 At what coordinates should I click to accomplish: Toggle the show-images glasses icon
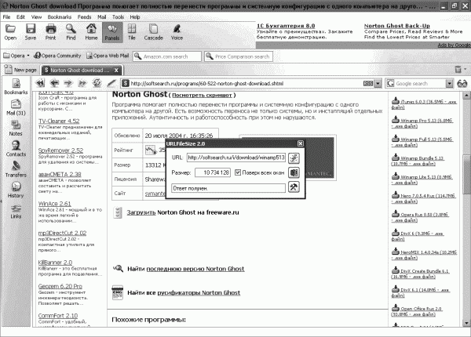[462, 83]
